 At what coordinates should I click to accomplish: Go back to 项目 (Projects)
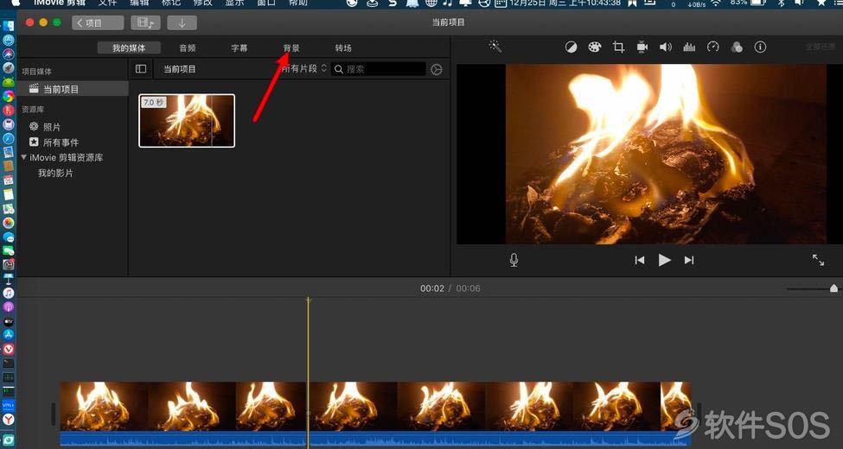coord(98,22)
